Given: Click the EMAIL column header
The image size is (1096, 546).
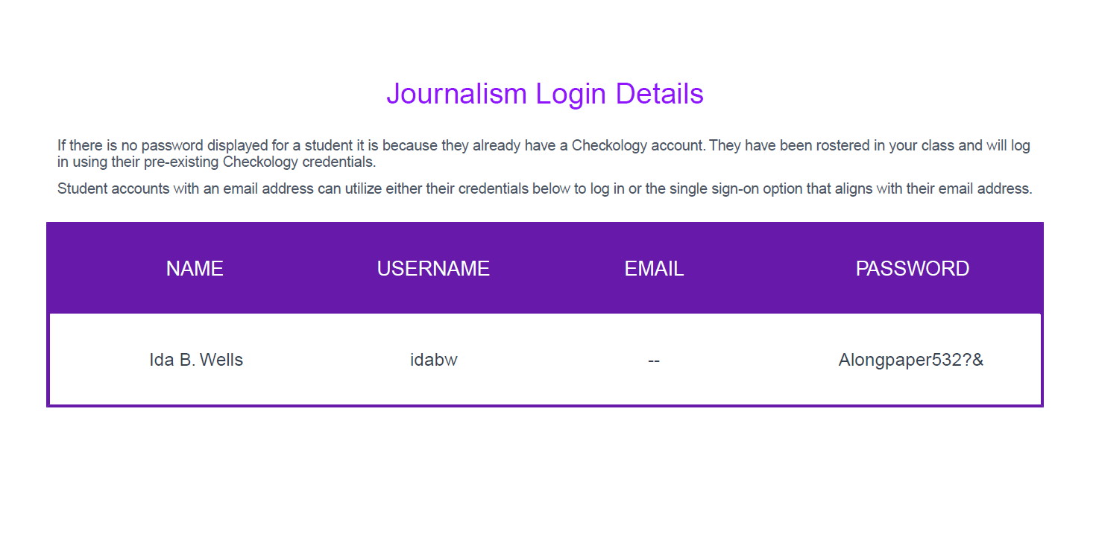Looking at the screenshot, I should click(x=654, y=269).
